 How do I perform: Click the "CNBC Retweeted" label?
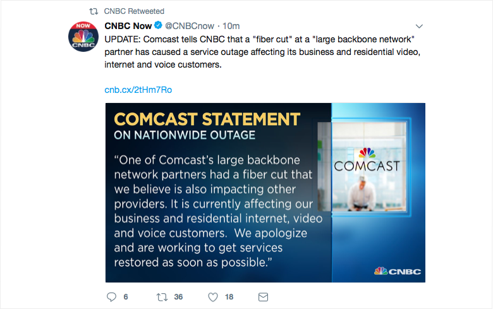[134, 11]
